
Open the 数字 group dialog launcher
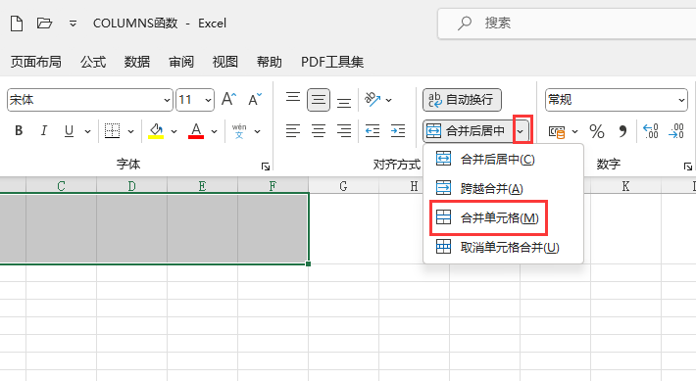[x=688, y=167]
